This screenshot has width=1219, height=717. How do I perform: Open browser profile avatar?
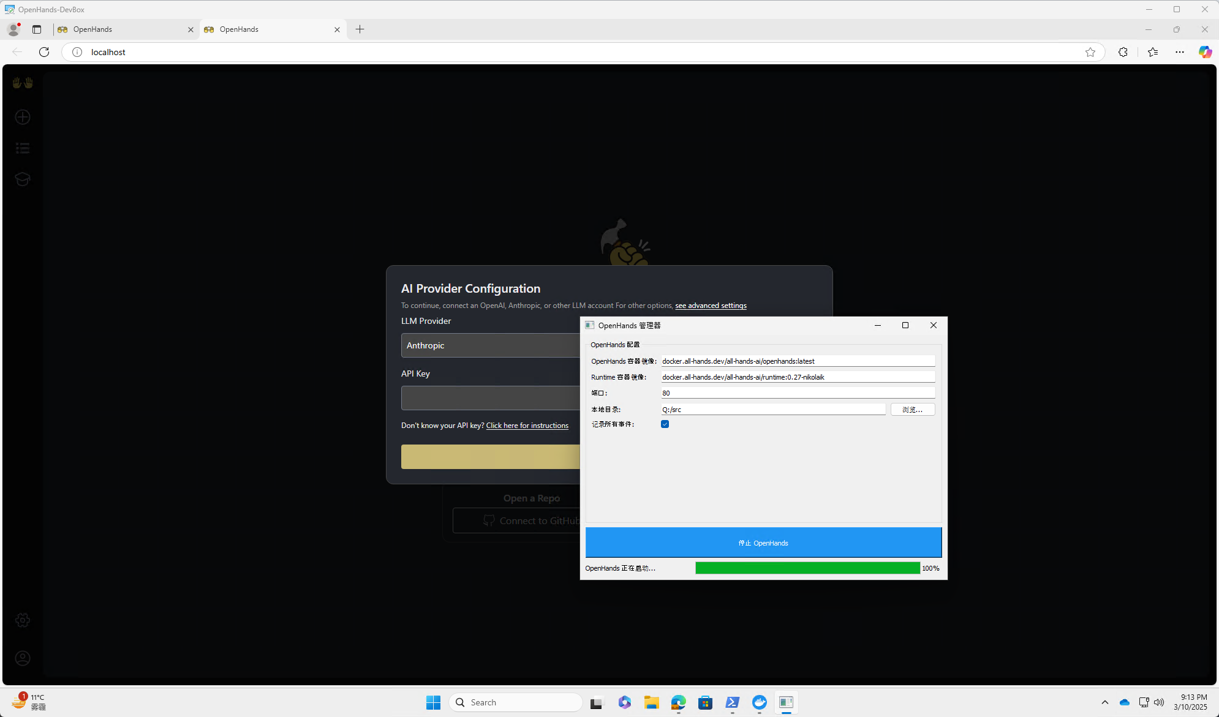(13, 29)
